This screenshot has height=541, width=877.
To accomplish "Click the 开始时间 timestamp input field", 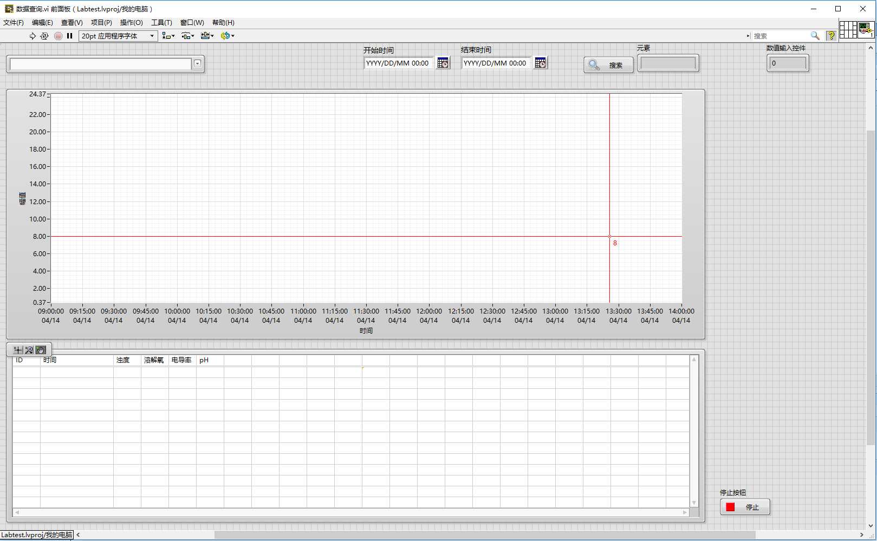I will click(x=399, y=63).
